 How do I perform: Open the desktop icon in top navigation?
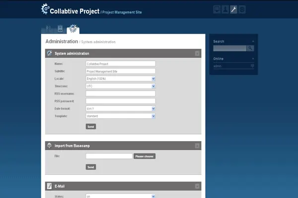217,9
